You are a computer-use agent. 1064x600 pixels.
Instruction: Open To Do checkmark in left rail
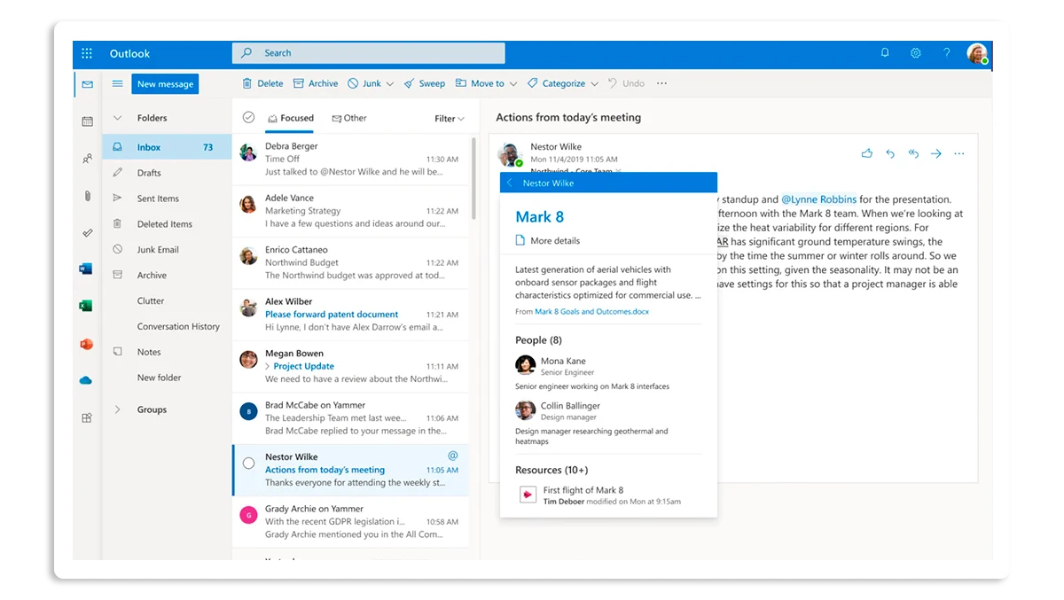87,233
